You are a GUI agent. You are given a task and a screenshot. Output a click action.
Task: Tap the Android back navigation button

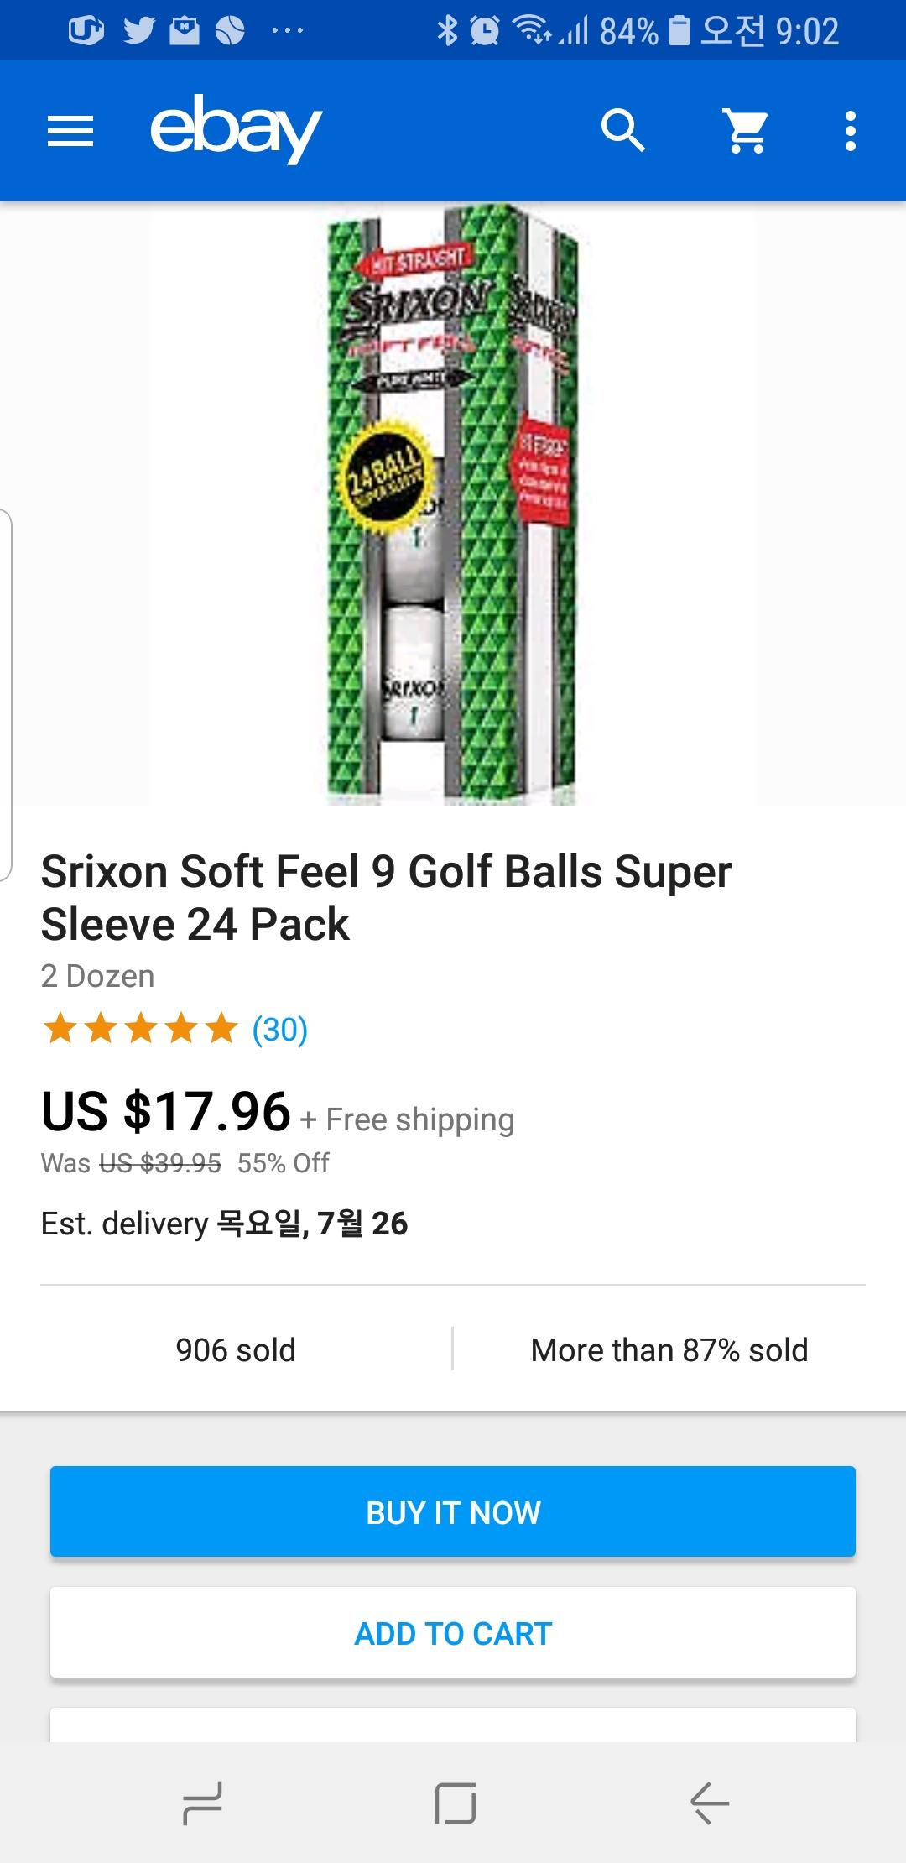[710, 1803]
